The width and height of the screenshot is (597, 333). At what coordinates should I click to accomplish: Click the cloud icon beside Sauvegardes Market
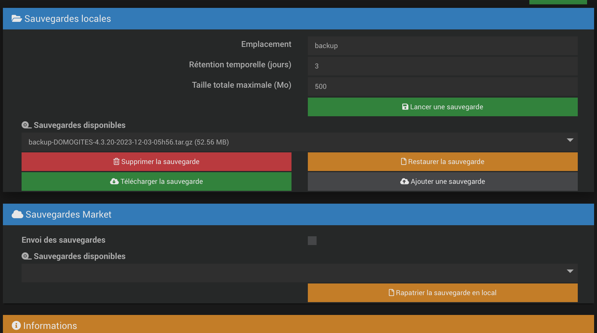[17, 214]
